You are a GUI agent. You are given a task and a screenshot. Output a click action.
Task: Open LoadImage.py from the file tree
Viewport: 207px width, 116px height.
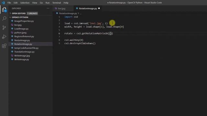coord(21,29)
